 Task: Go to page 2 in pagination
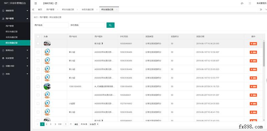46,124
